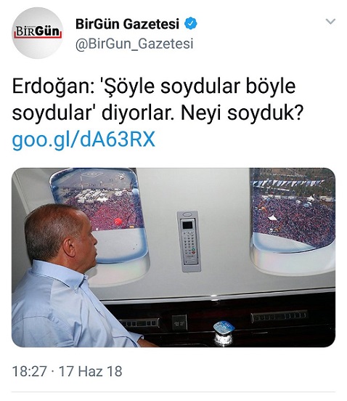Follow the goo.gl/dA63RX link

coord(83,139)
